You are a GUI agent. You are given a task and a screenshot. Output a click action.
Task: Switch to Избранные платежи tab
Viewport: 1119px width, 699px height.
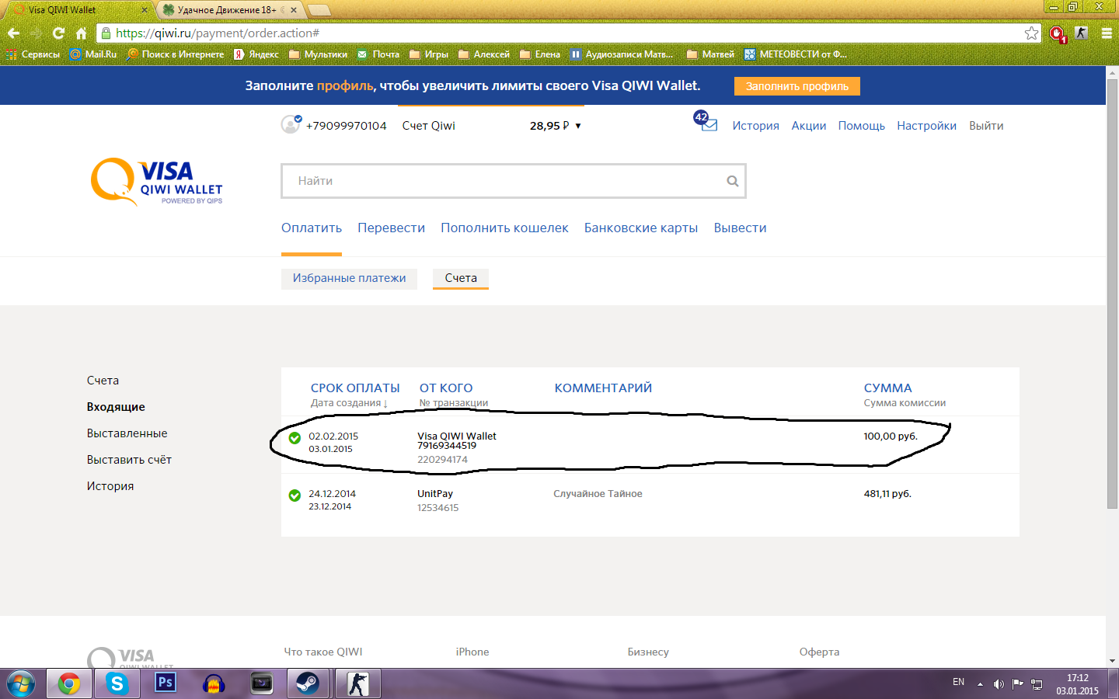coord(349,278)
